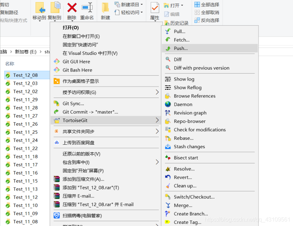Expand the 共享文件夹同步 submenu arrow

pos(157,131)
